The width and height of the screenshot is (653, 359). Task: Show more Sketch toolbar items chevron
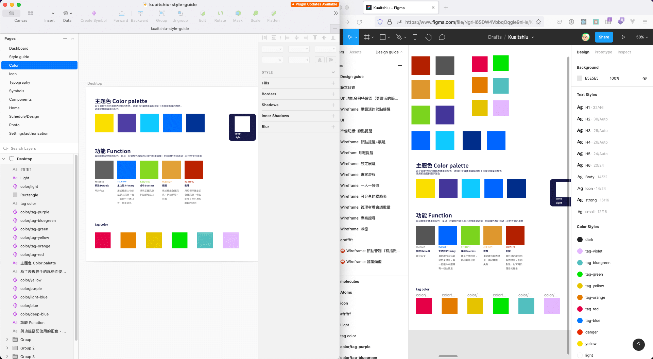(x=336, y=13)
